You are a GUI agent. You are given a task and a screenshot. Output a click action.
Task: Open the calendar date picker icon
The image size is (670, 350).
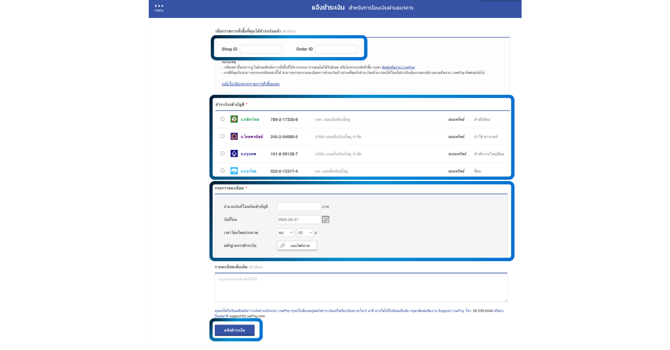[326, 219]
